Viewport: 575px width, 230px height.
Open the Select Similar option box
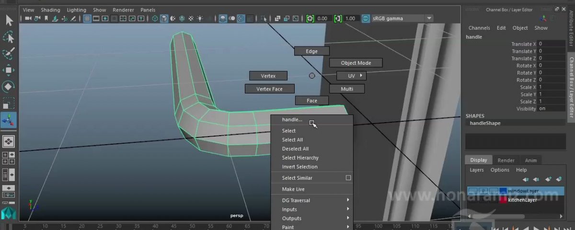pos(348,178)
